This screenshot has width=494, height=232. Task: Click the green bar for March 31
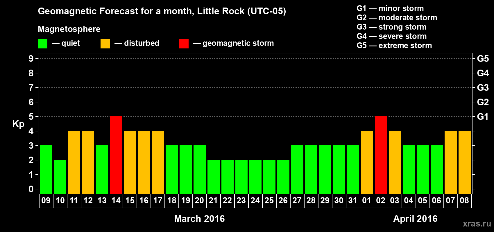click(x=353, y=170)
